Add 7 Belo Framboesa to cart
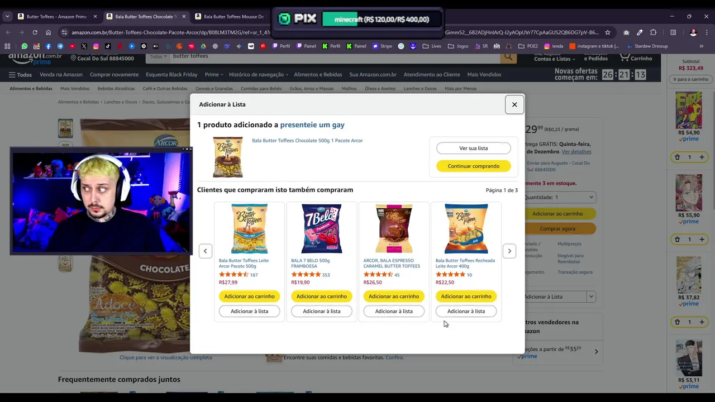Screen dimensions: 715x402 point(322,296)
